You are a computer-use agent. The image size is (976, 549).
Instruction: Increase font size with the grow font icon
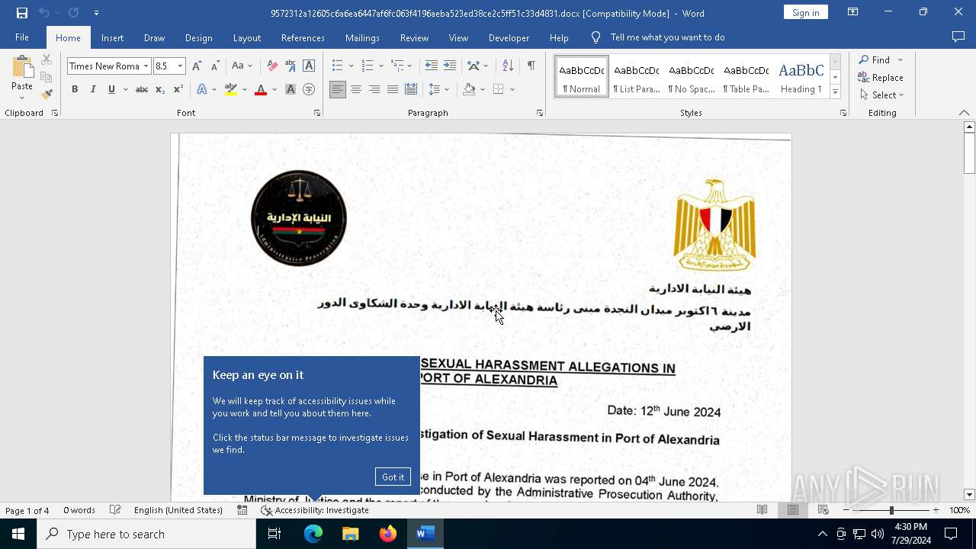click(197, 66)
